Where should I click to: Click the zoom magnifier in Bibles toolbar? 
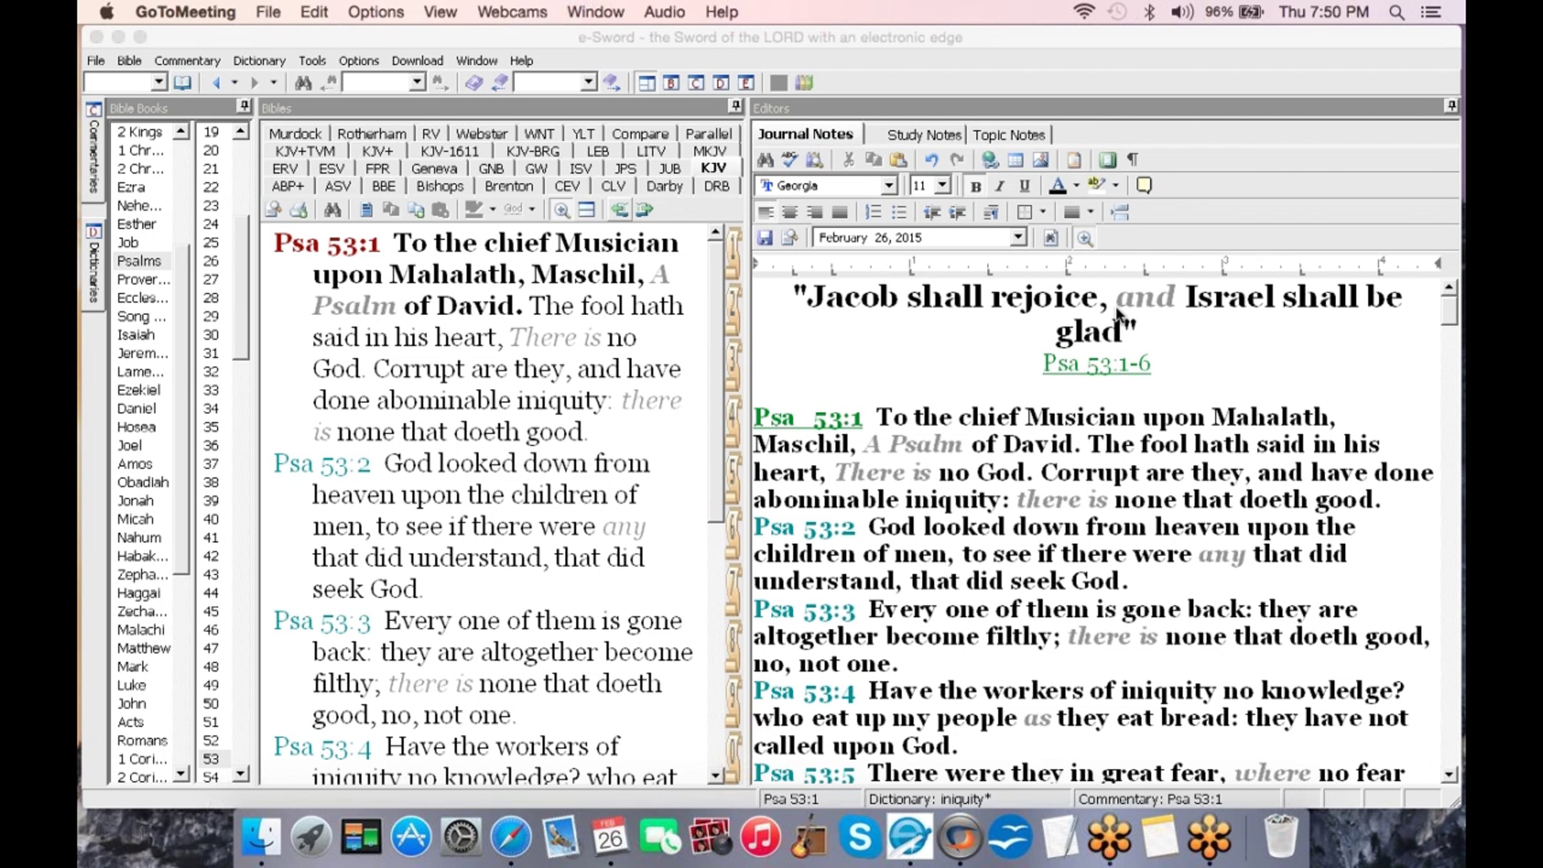[x=561, y=210]
